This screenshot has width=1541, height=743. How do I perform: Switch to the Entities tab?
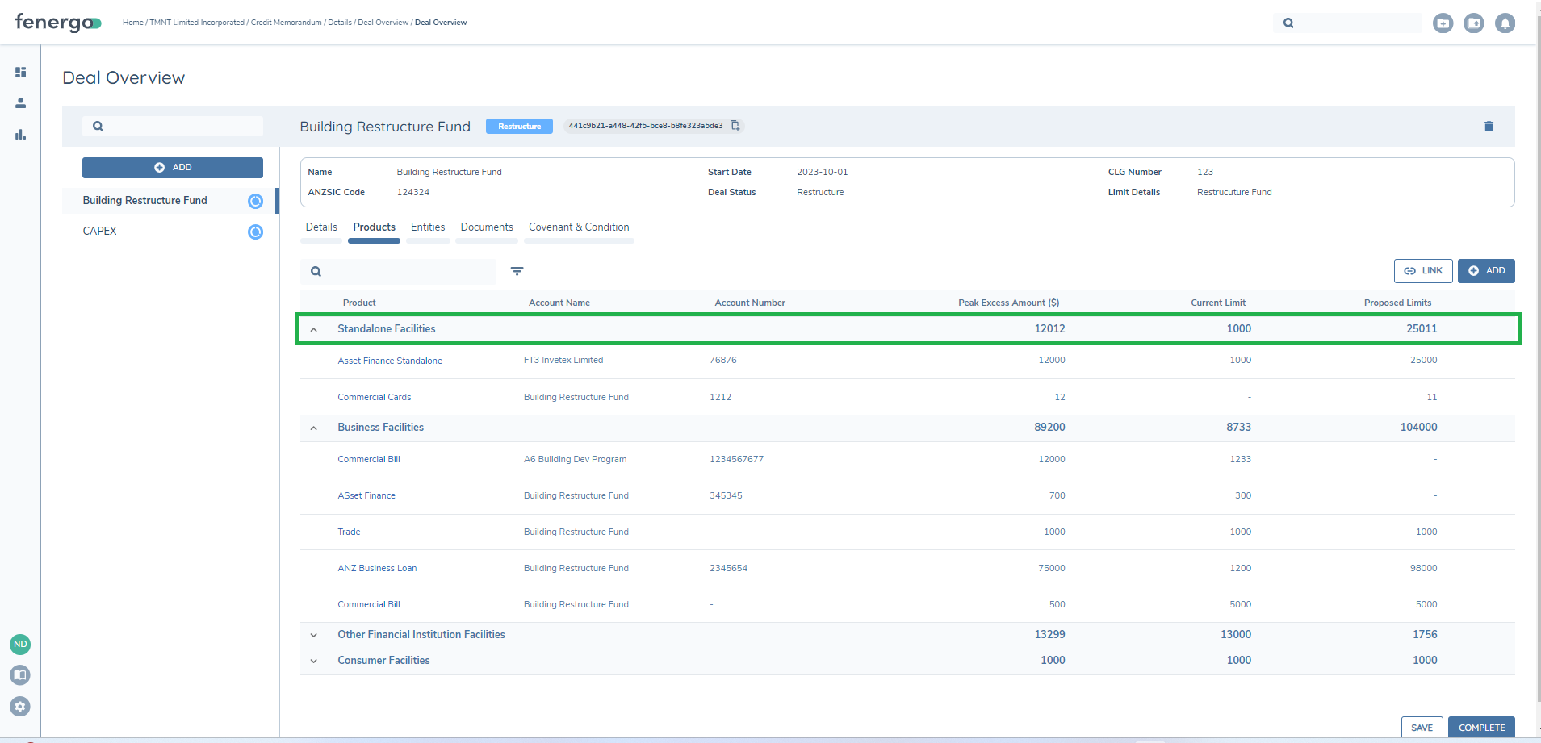coord(428,227)
